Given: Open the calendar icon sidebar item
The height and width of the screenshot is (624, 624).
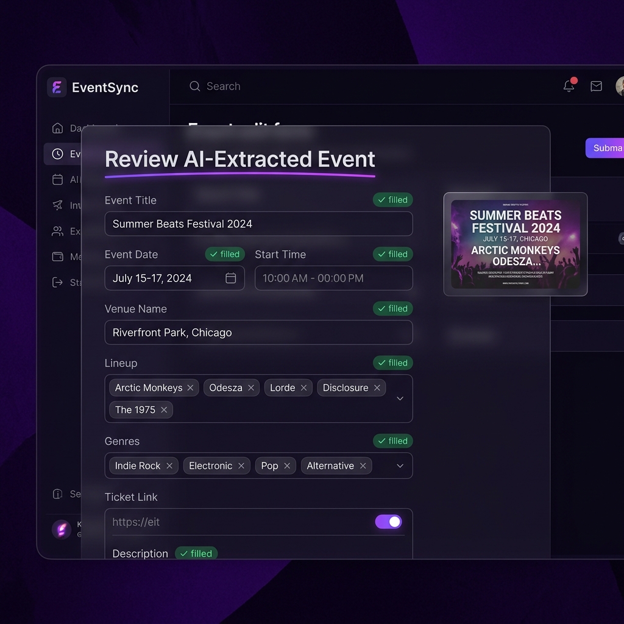Looking at the screenshot, I should pos(58,180).
